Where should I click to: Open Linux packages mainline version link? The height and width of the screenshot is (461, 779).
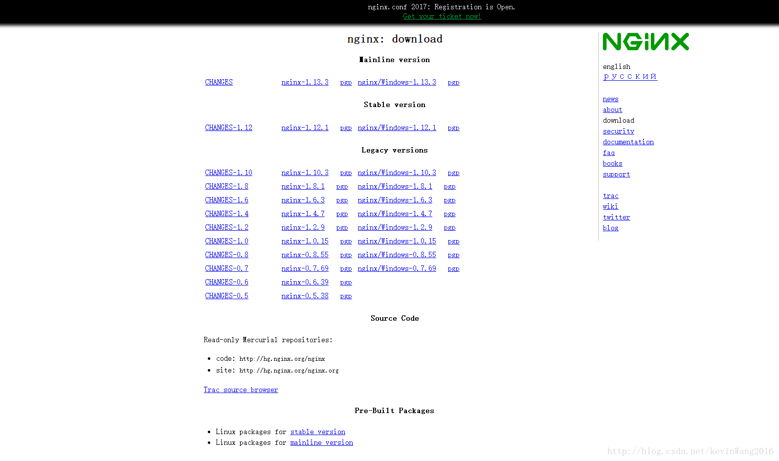click(322, 442)
